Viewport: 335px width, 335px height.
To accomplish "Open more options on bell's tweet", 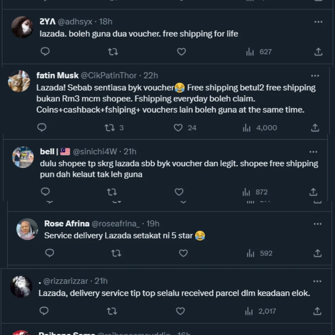I will pyautogui.click(x=313, y=152).
